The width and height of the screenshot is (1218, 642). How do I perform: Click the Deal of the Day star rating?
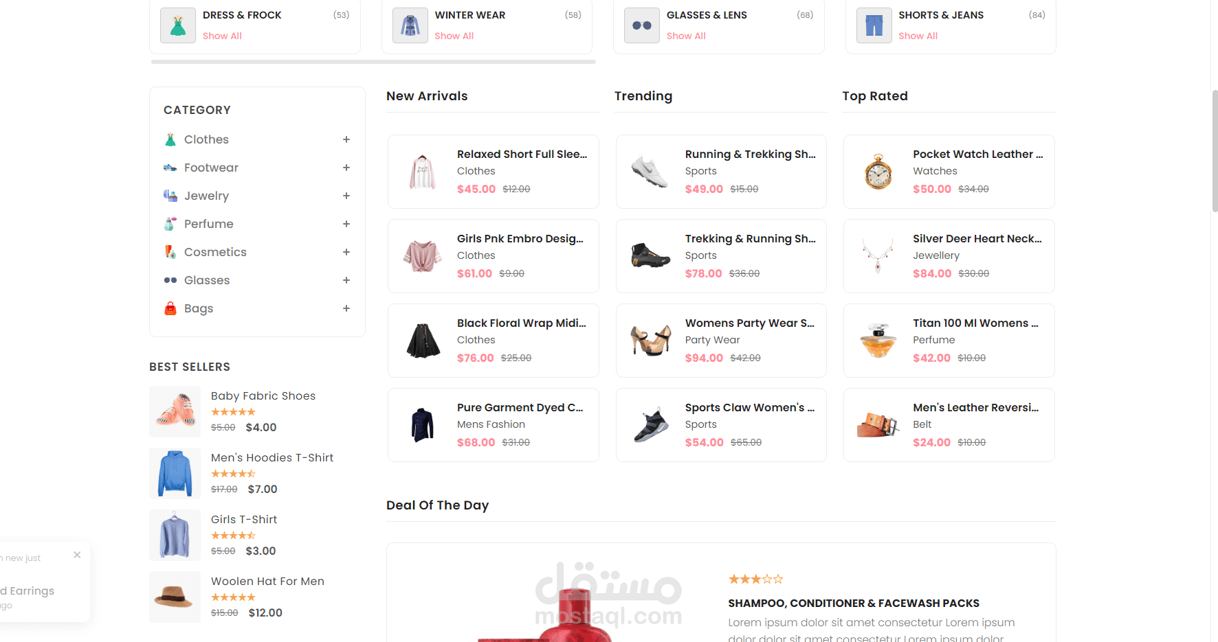[x=755, y=580]
